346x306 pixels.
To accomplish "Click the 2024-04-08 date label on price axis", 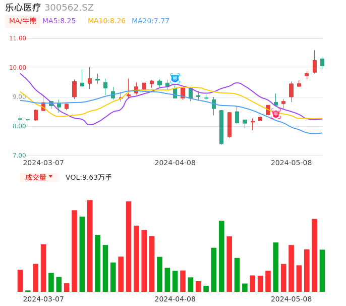I will coord(175,163).
